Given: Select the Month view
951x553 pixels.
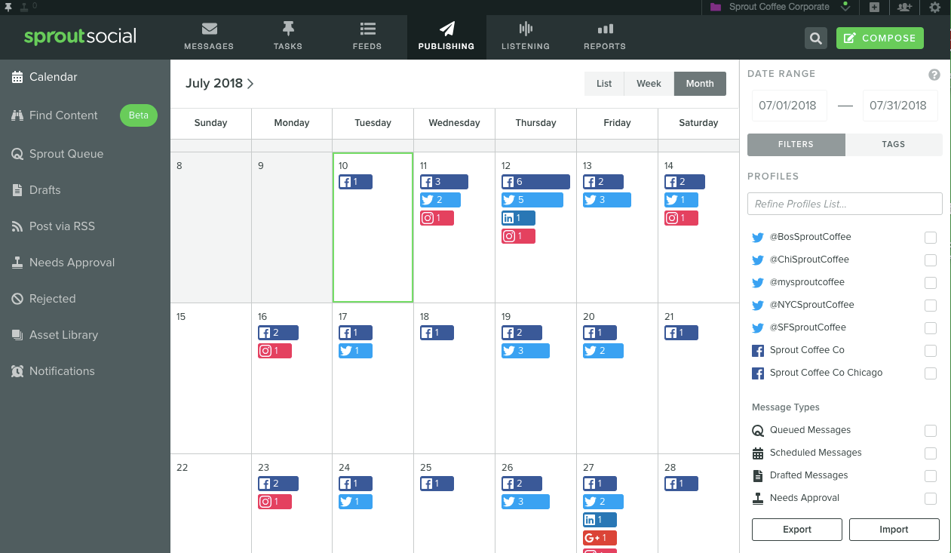Looking at the screenshot, I should [700, 84].
